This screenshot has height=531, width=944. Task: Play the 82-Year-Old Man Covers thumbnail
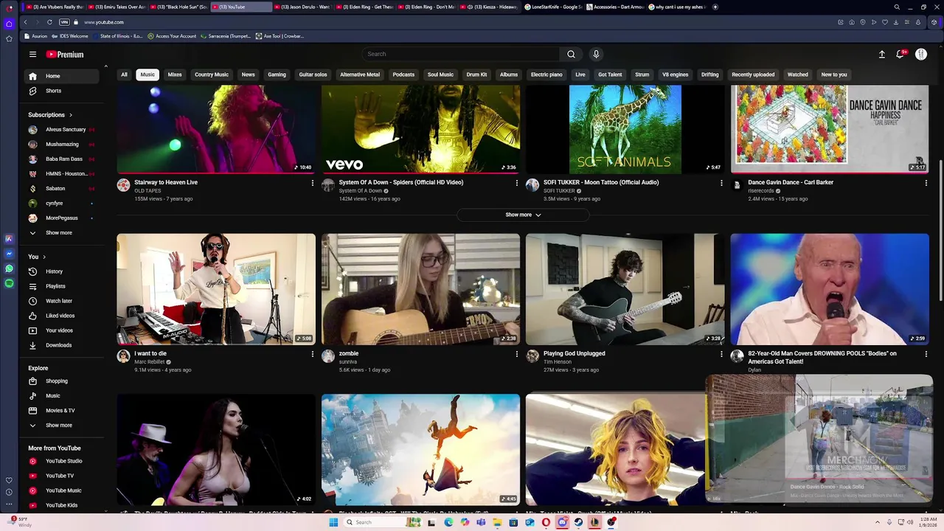click(830, 289)
